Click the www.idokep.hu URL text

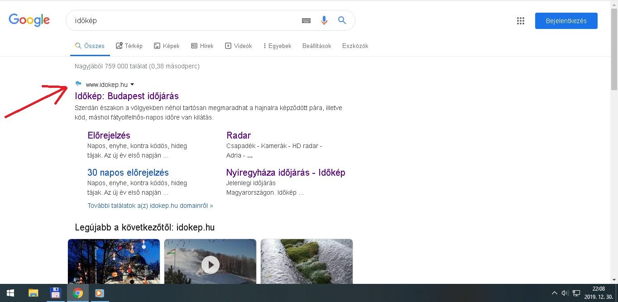pos(106,85)
